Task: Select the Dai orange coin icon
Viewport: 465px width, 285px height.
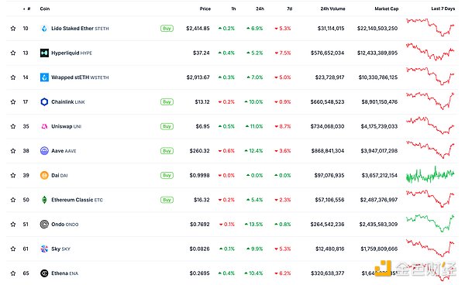Action: [44, 175]
